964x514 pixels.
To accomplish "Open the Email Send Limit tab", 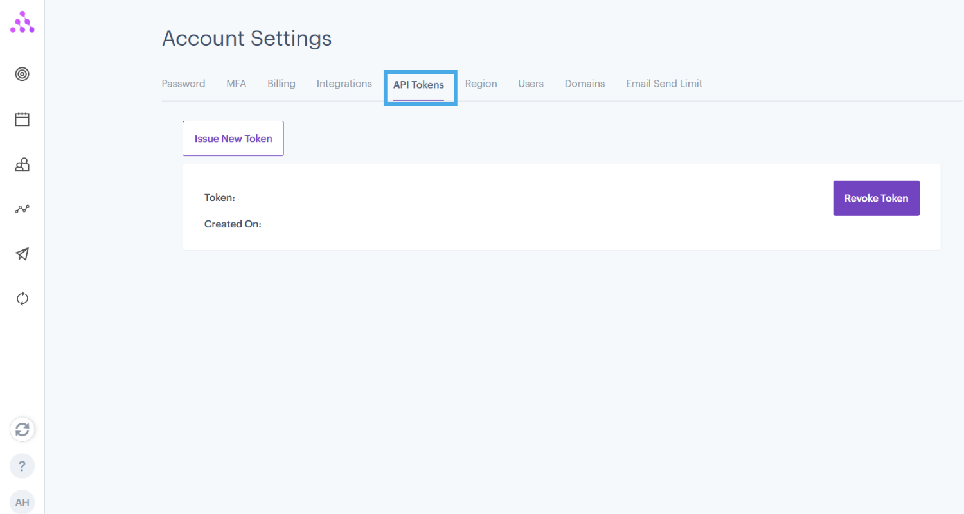I will (x=664, y=84).
